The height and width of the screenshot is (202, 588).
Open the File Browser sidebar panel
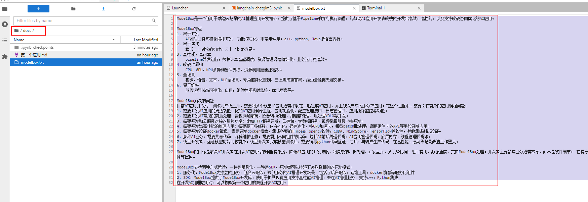(5, 9)
